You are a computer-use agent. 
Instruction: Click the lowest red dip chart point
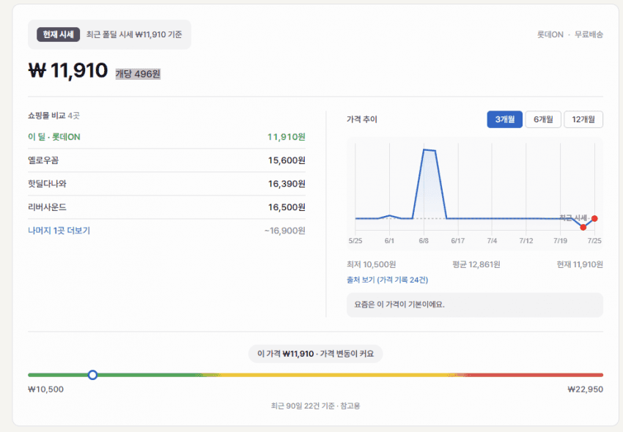click(583, 227)
